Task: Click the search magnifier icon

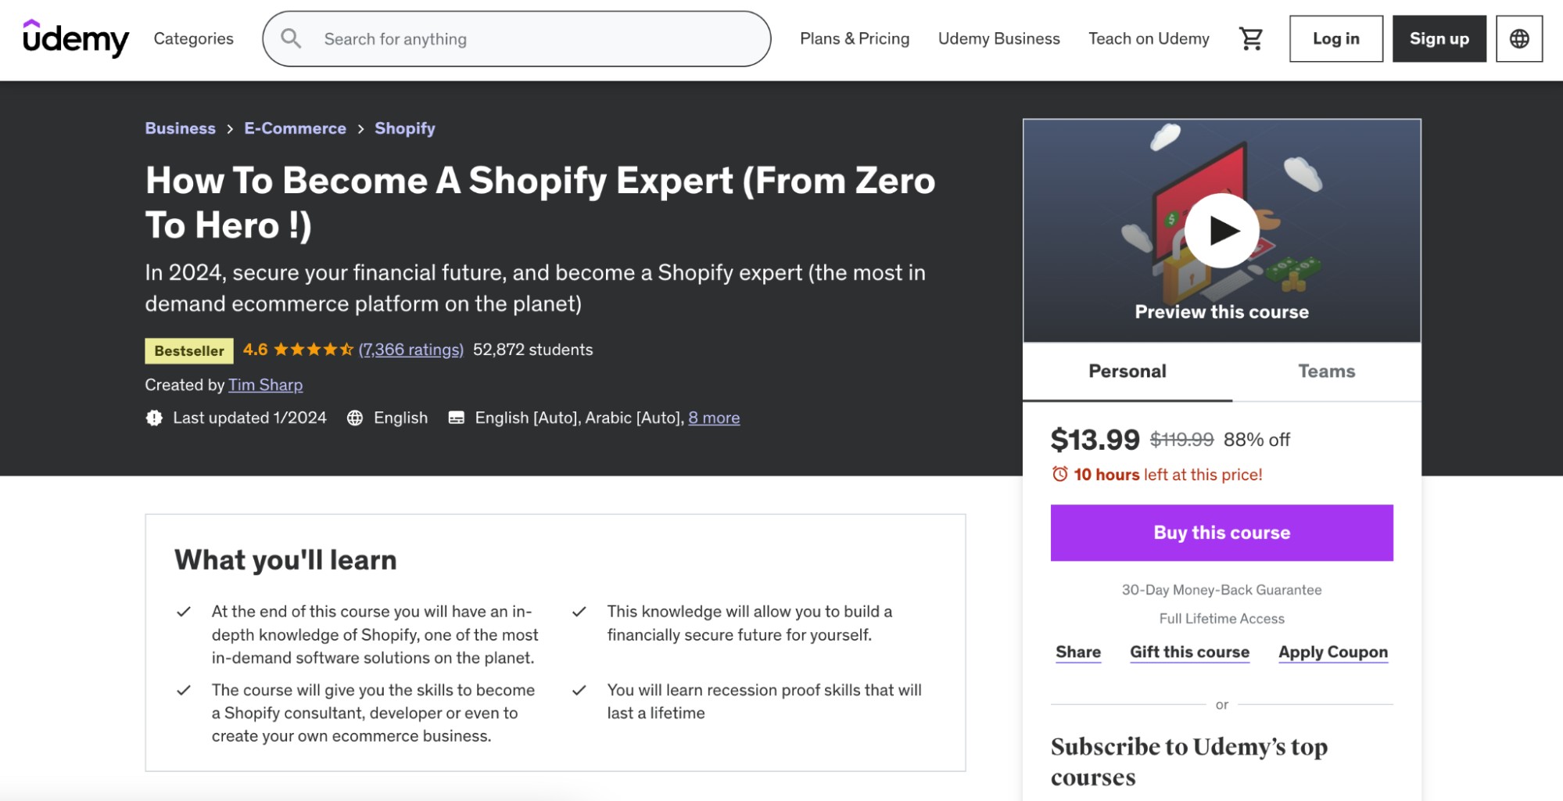Action: click(291, 38)
